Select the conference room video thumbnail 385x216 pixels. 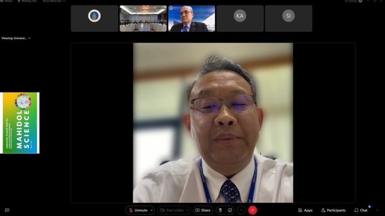click(143, 18)
